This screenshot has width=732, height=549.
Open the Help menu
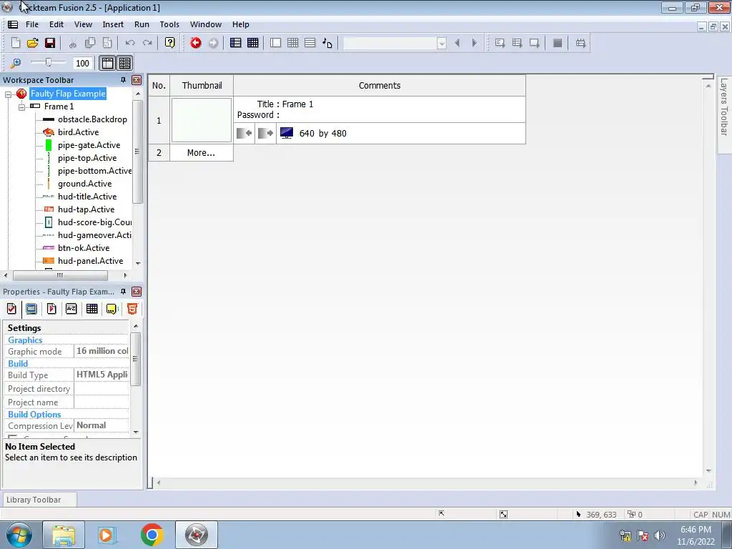point(241,24)
